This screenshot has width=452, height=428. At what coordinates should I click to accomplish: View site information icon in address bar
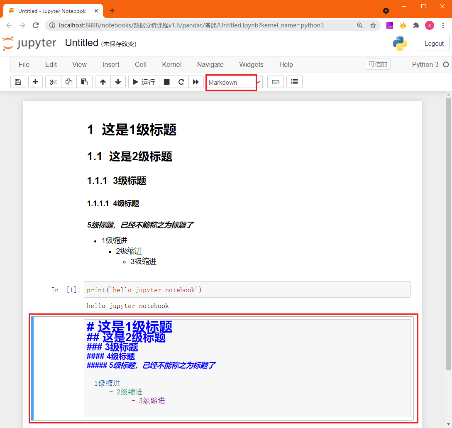[x=52, y=25]
